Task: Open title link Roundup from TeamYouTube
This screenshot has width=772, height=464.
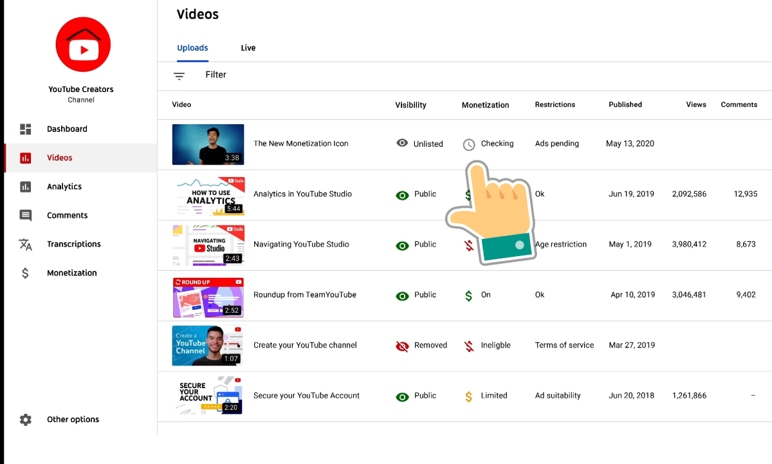Action: (305, 295)
